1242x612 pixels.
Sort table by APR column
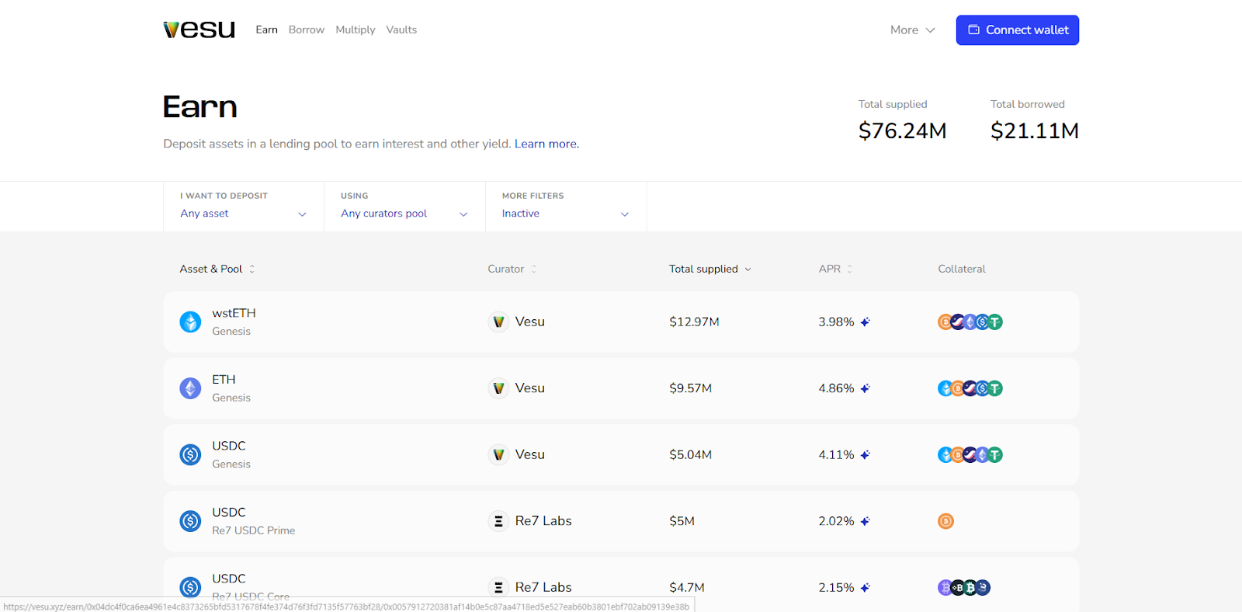pyautogui.click(x=836, y=269)
